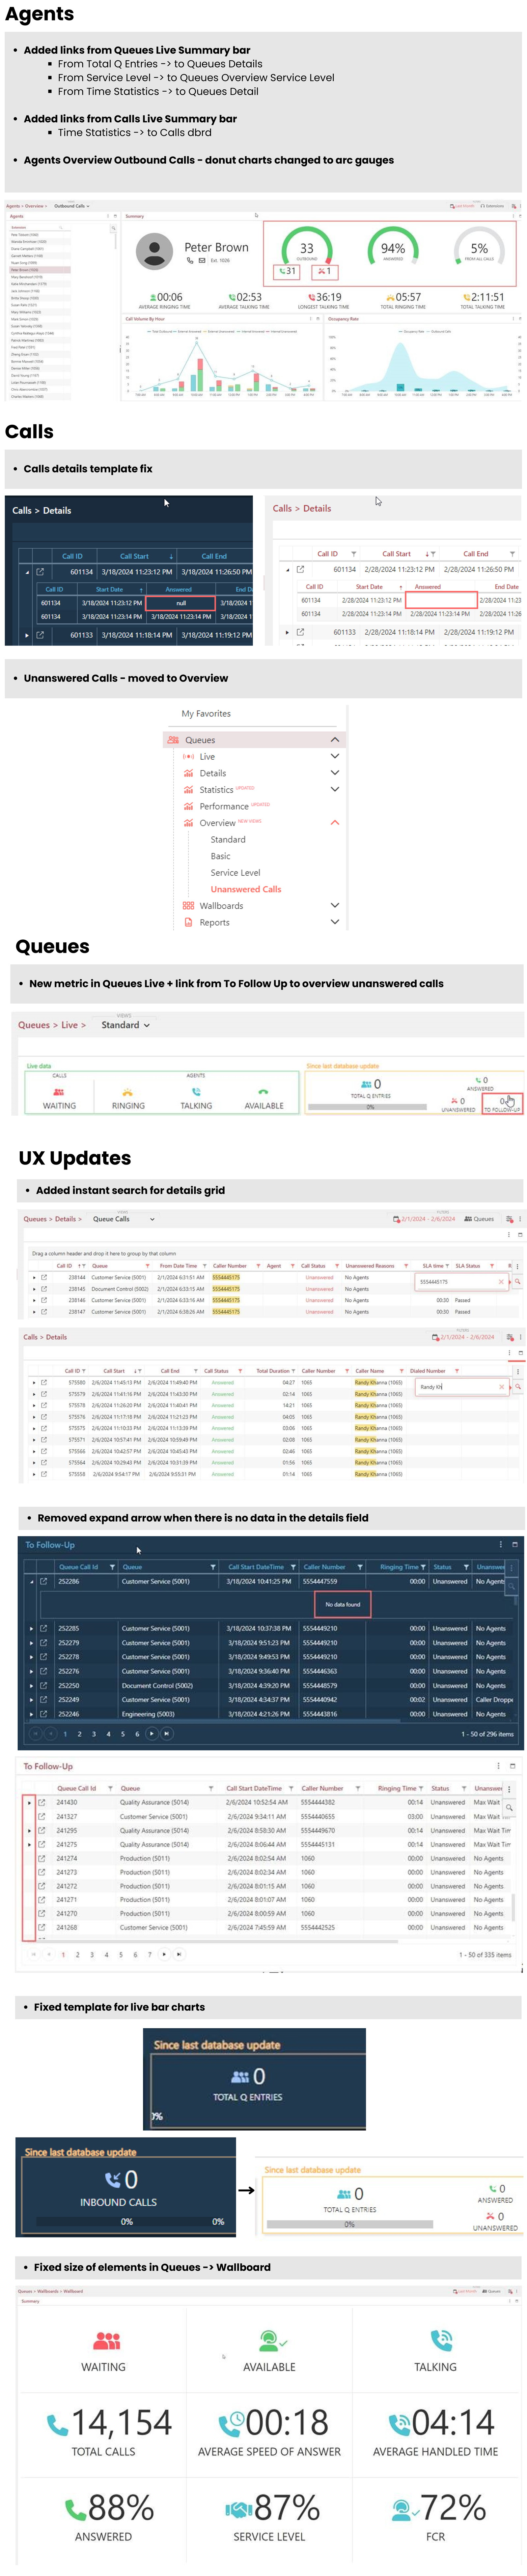Viewport: 527px width, 2576px height.
Task: Select the Basic overview menu entry
Action: point(221,856)
